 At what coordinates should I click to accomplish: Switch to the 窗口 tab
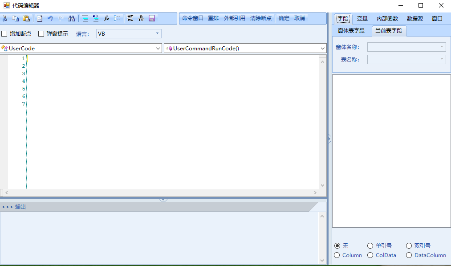tap(437, 19)
